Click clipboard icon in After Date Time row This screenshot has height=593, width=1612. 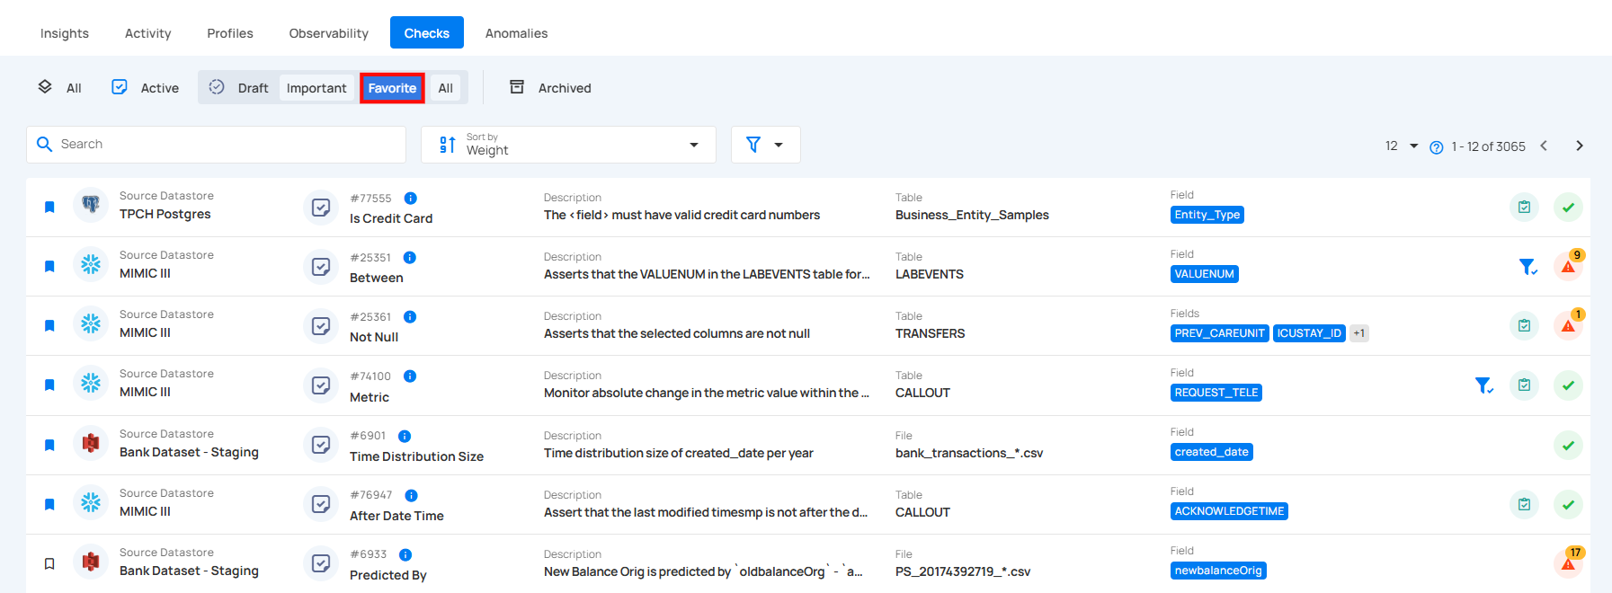(1524, 505)
